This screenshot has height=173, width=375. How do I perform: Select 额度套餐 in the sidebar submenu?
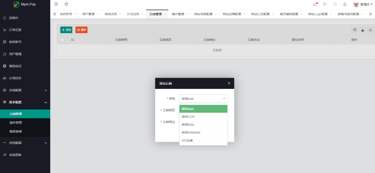(25, 131)
